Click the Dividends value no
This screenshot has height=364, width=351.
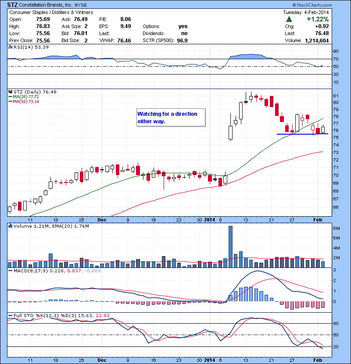pos(184,33)
